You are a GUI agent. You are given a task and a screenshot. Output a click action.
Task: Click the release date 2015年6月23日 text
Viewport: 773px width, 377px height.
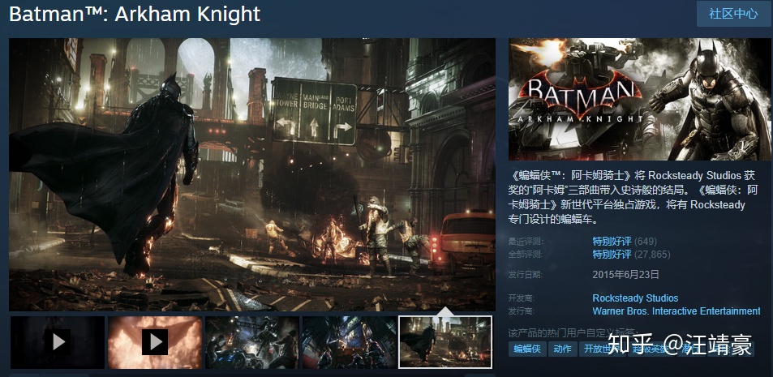coord(625,275)
